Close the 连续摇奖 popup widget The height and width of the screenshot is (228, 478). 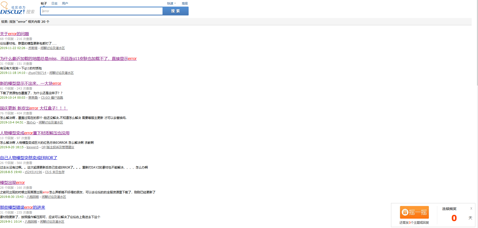click(x=471, y=209)
